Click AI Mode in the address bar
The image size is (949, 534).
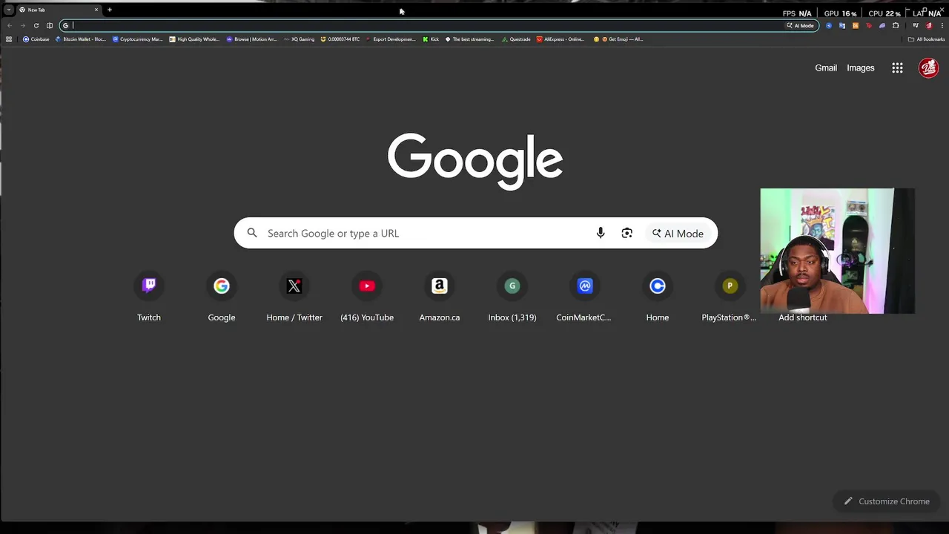[800, 25]
